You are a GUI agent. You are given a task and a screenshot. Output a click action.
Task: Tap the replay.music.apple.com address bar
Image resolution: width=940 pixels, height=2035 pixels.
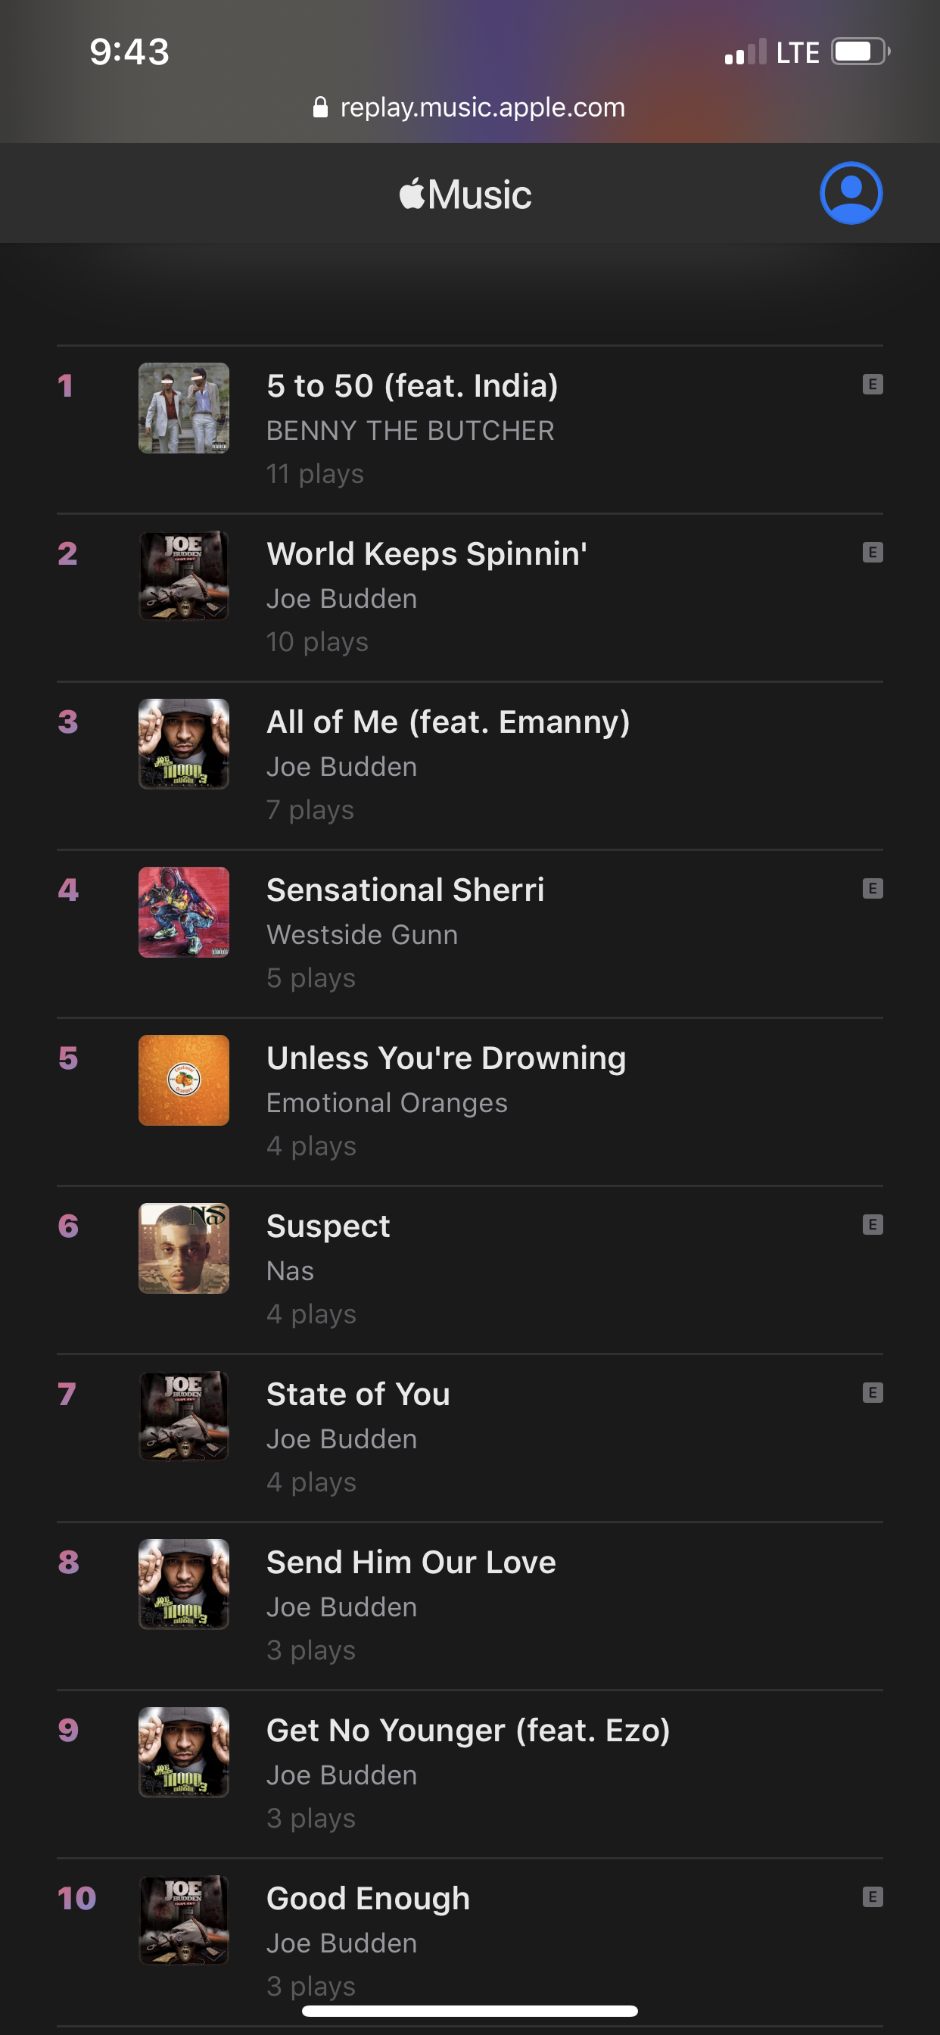(482, 108)
